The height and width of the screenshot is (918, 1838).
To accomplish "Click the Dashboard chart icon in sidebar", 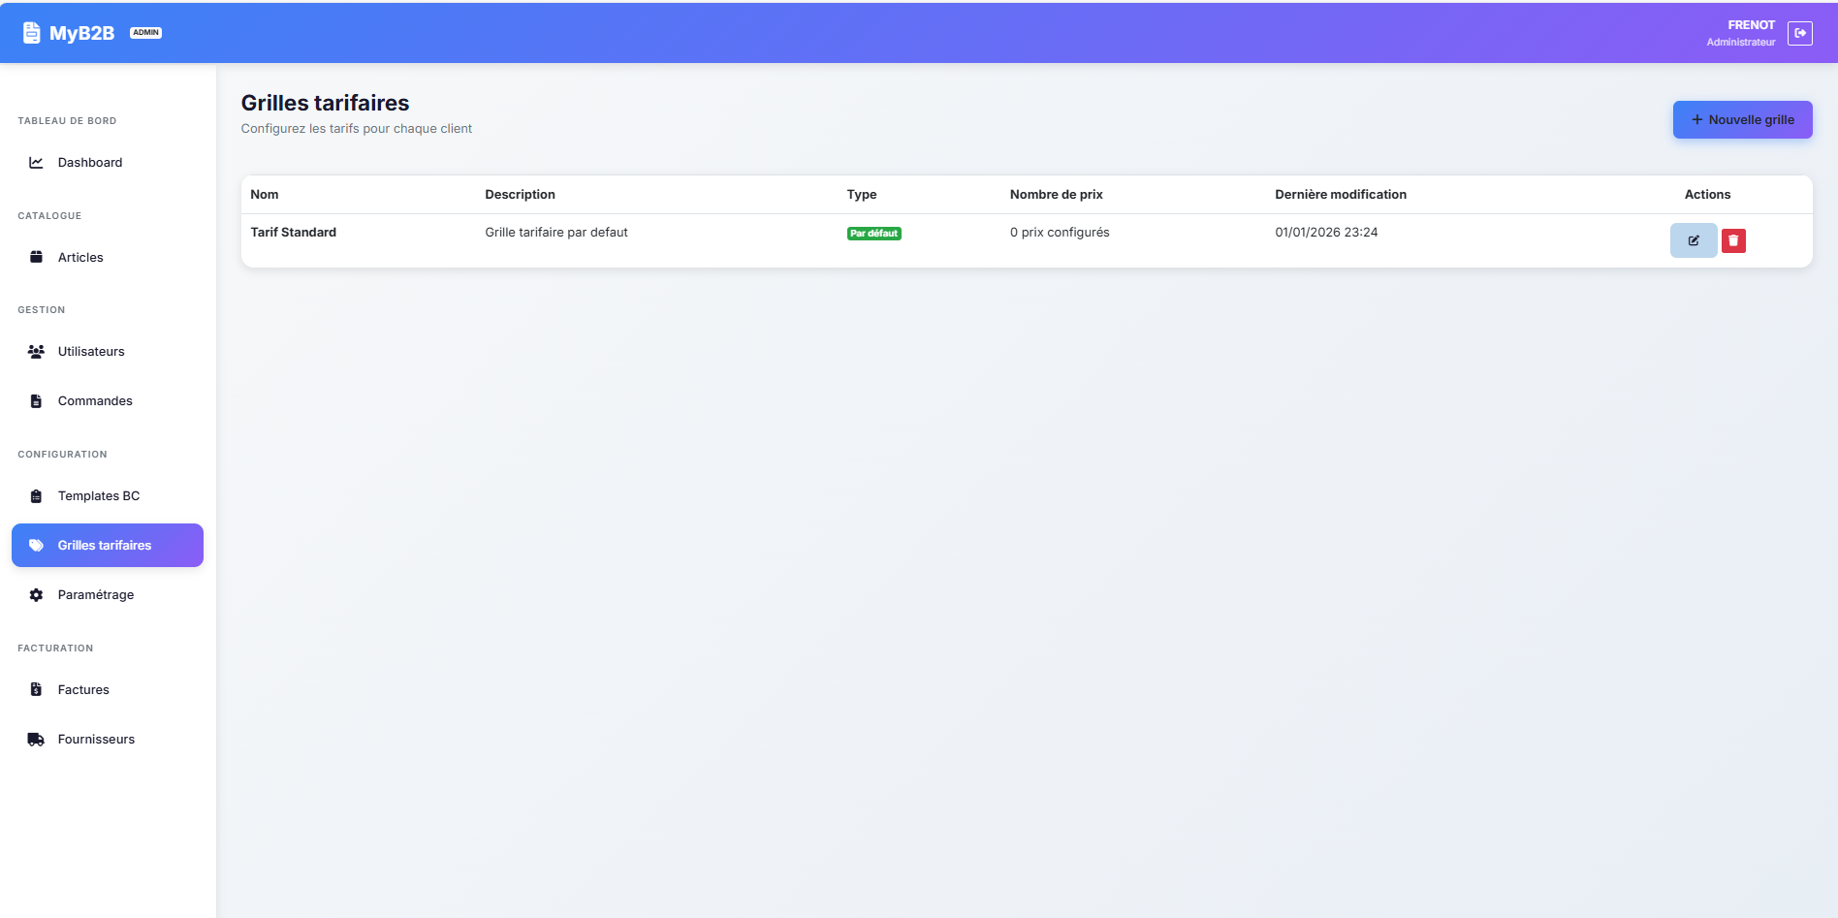I will coord(36,163).
